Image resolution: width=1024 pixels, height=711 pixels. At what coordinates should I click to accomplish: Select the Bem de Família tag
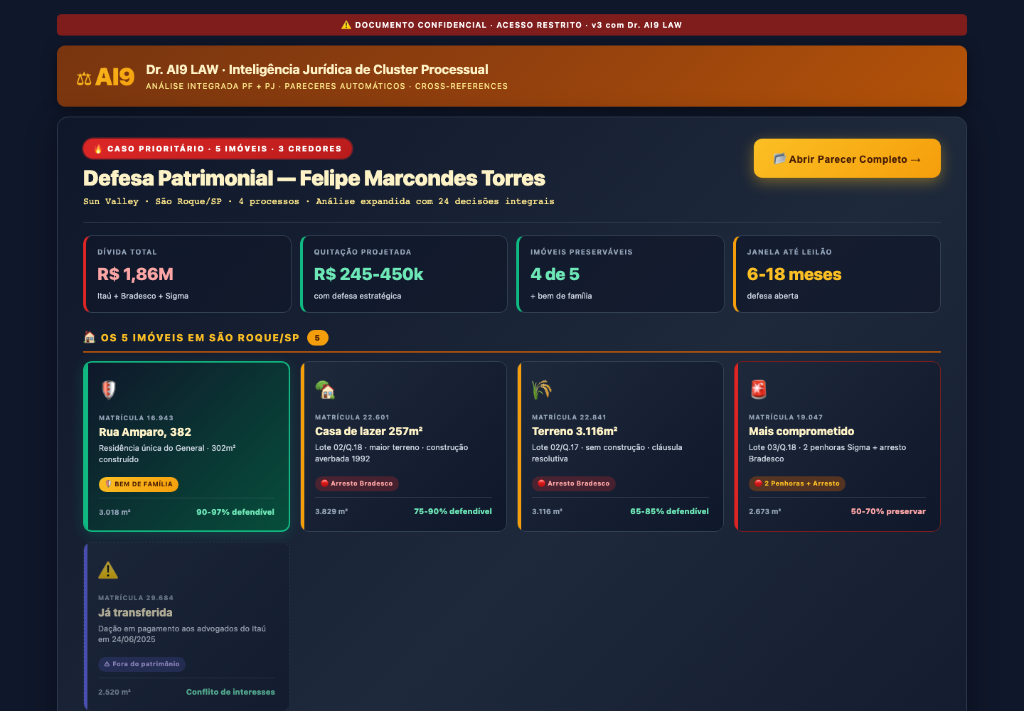point(139,484)
